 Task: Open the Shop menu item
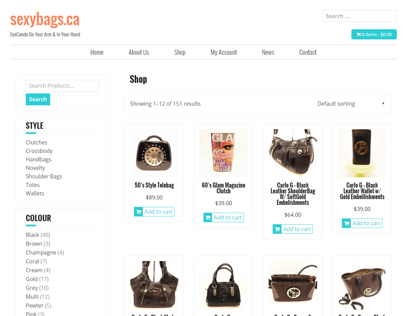pos(180,52)
